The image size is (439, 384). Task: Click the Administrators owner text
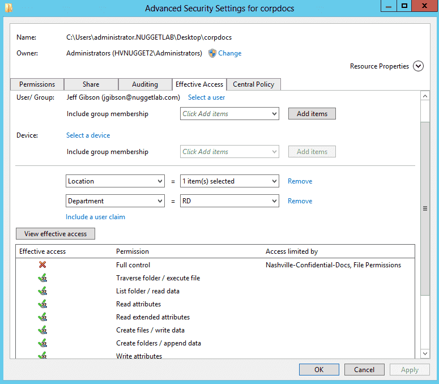tap(134, 53)
